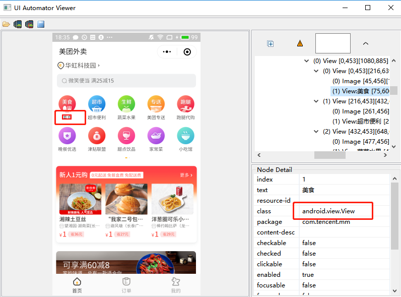The width and height of the screenshot is (401, 297).
Task: Switch to 我的 profile tab
Action: (176, 285)
